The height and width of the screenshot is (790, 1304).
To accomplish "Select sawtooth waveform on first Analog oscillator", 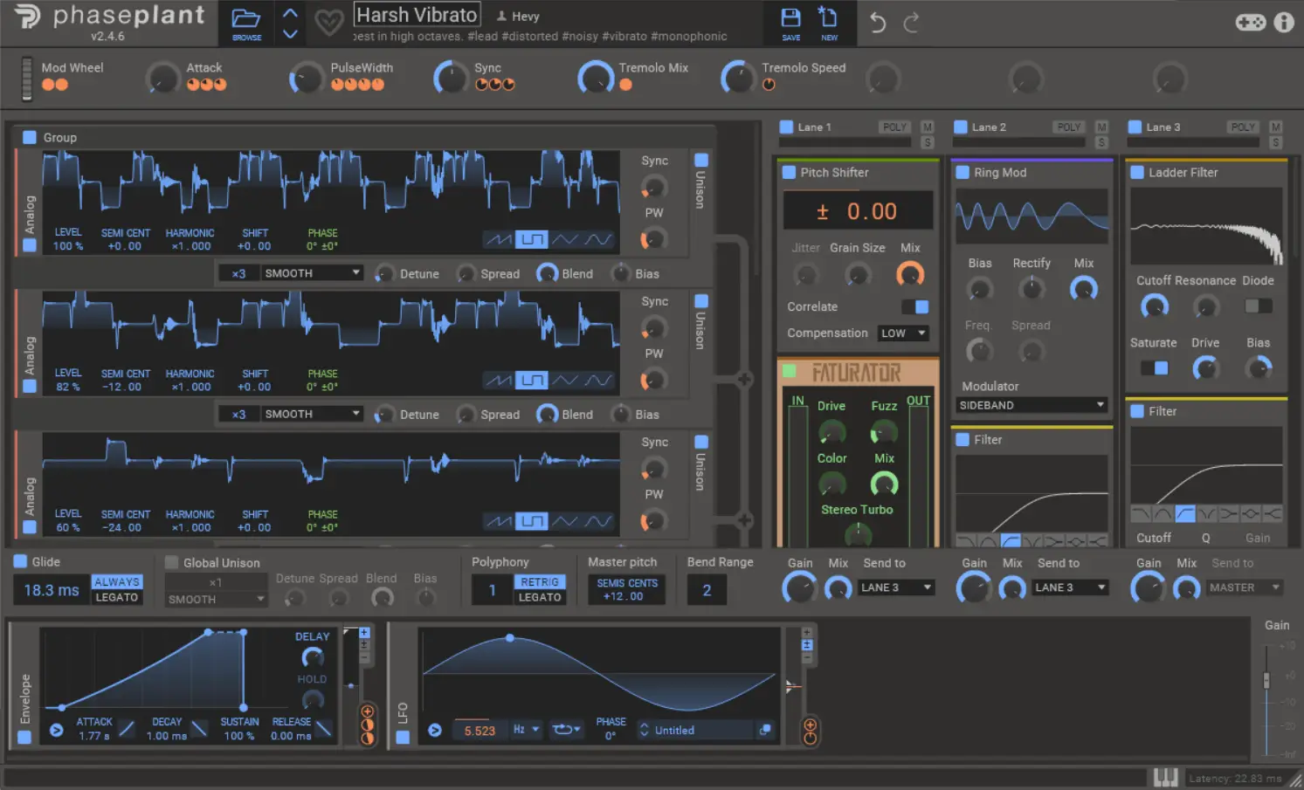I will (499, 239).
